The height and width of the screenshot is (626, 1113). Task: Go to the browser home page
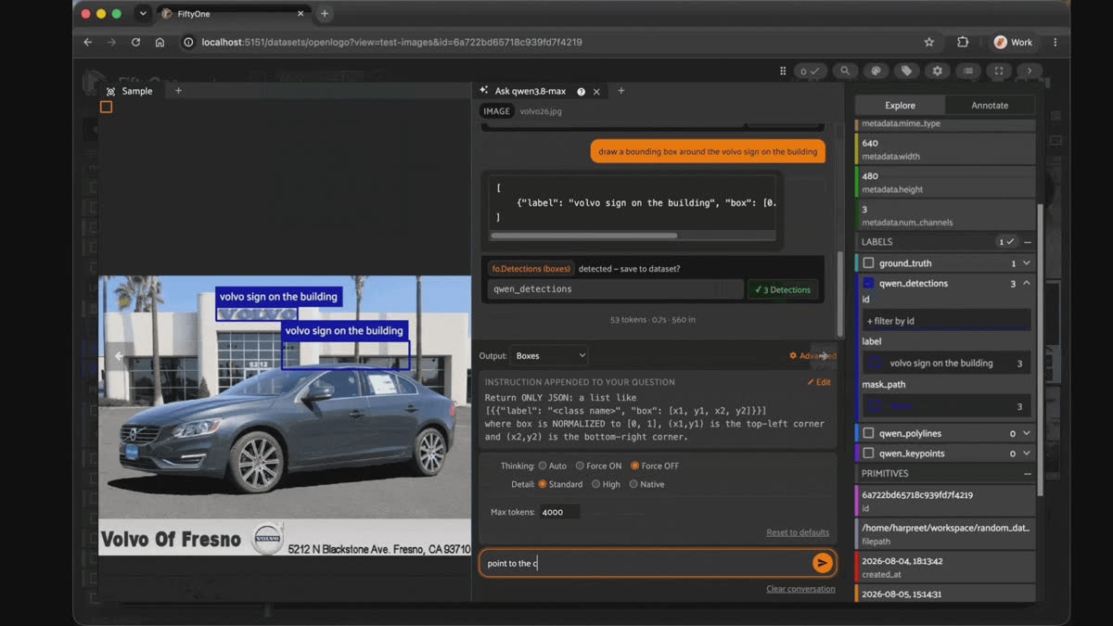coord(160,42)
